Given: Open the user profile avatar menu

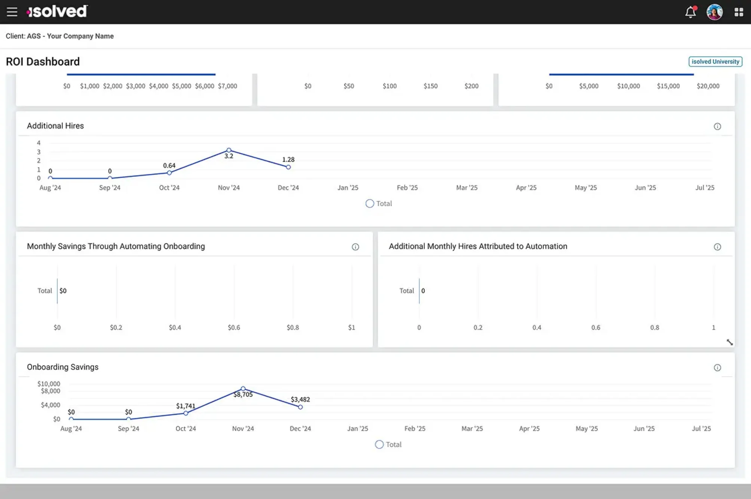Looking at the screenshot, I should pos(714,12).
